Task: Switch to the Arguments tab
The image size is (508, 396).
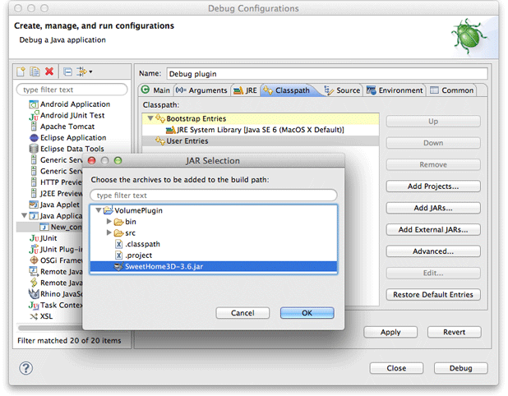Action: click(201, 90)
